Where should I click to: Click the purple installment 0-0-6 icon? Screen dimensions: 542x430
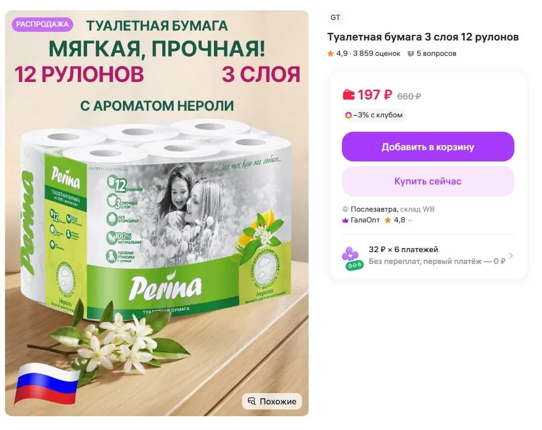click(x=352, y=258)
